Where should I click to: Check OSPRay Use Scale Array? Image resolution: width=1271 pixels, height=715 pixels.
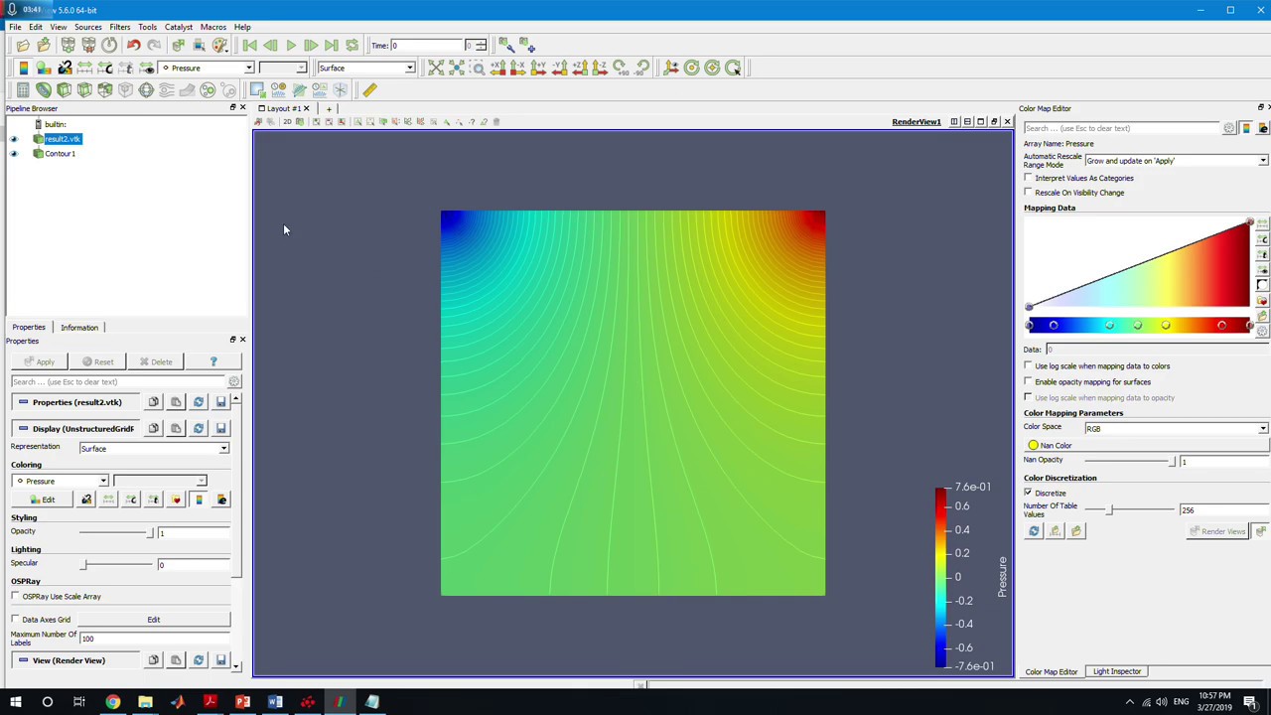pyautogui.click(x=16, y=596)
